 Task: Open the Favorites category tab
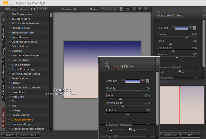coord(3,118)
